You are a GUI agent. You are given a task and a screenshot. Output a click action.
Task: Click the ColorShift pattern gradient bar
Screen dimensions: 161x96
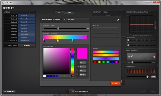point(65,37)
